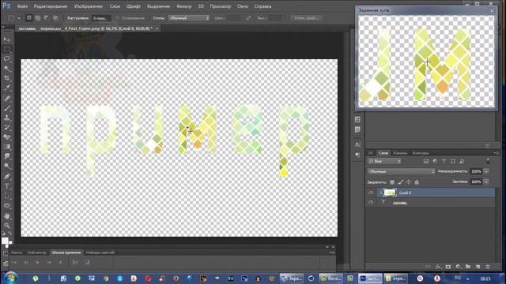Viewport: 506px width, 284px height.
Task: Select the Blur tool
Action: coord(7,156)
